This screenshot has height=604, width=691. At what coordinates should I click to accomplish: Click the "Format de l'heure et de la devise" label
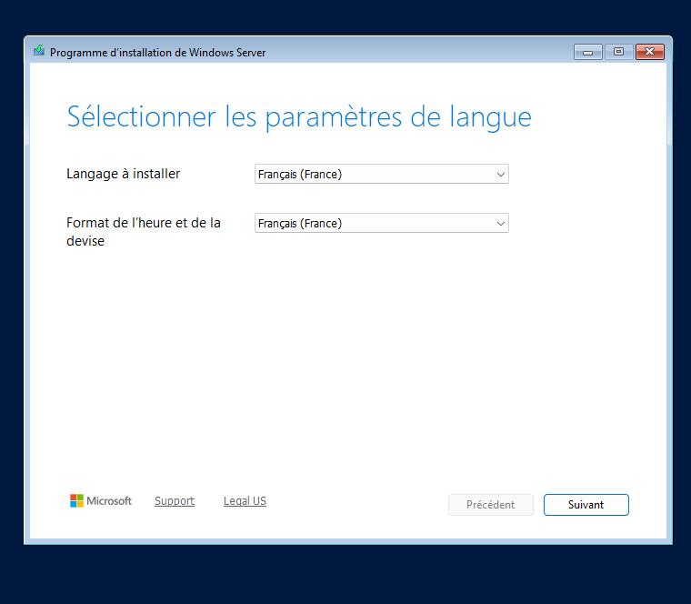click(144, 232)
